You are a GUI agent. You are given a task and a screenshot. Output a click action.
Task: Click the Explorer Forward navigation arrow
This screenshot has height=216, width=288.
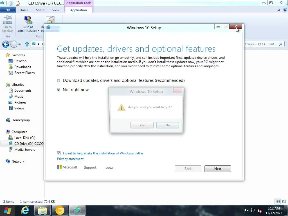[14, 44]
